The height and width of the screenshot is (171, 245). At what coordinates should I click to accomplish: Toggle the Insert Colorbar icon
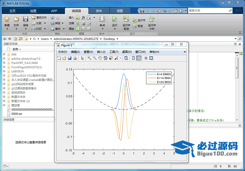133,58
